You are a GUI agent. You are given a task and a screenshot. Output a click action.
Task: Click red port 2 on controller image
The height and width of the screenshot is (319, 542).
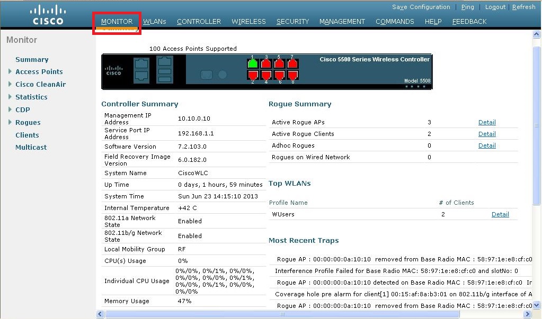pyautogui.click(x=253, y=75)
